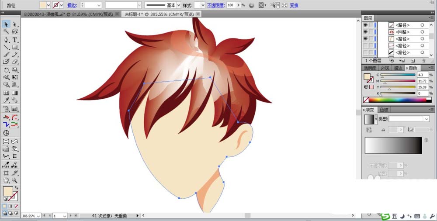The height and width of the screenshot is (221, 437).
Task: Select the Eraser tool
Action: click(x=14, y=62)
